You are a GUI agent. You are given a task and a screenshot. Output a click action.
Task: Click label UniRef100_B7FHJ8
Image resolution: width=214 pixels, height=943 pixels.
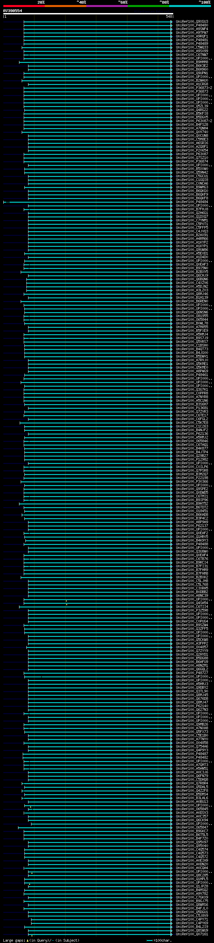pos(192,209)
